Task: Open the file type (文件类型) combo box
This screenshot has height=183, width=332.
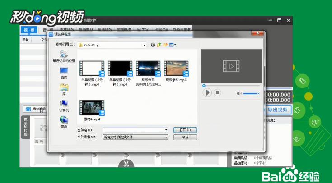Action: (136, 137)
